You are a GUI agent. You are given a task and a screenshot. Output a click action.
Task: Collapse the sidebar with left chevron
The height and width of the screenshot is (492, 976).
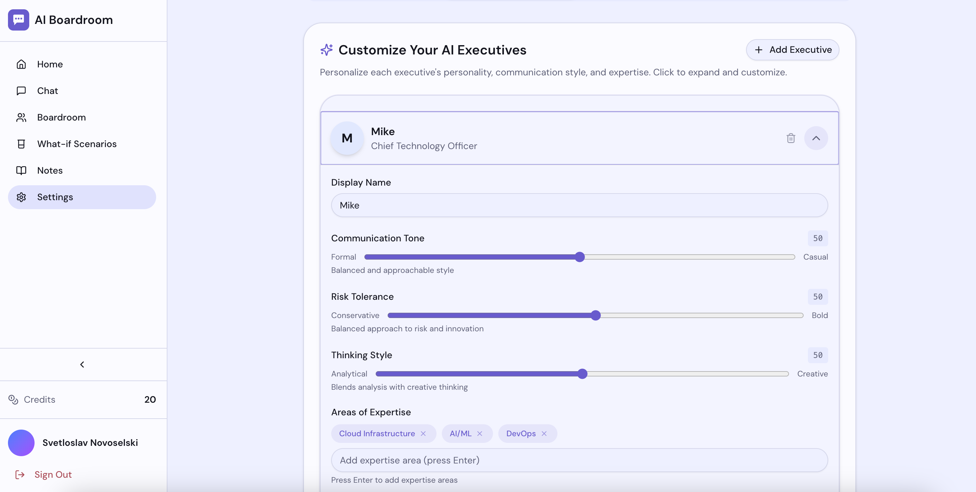tap(82, 365)
